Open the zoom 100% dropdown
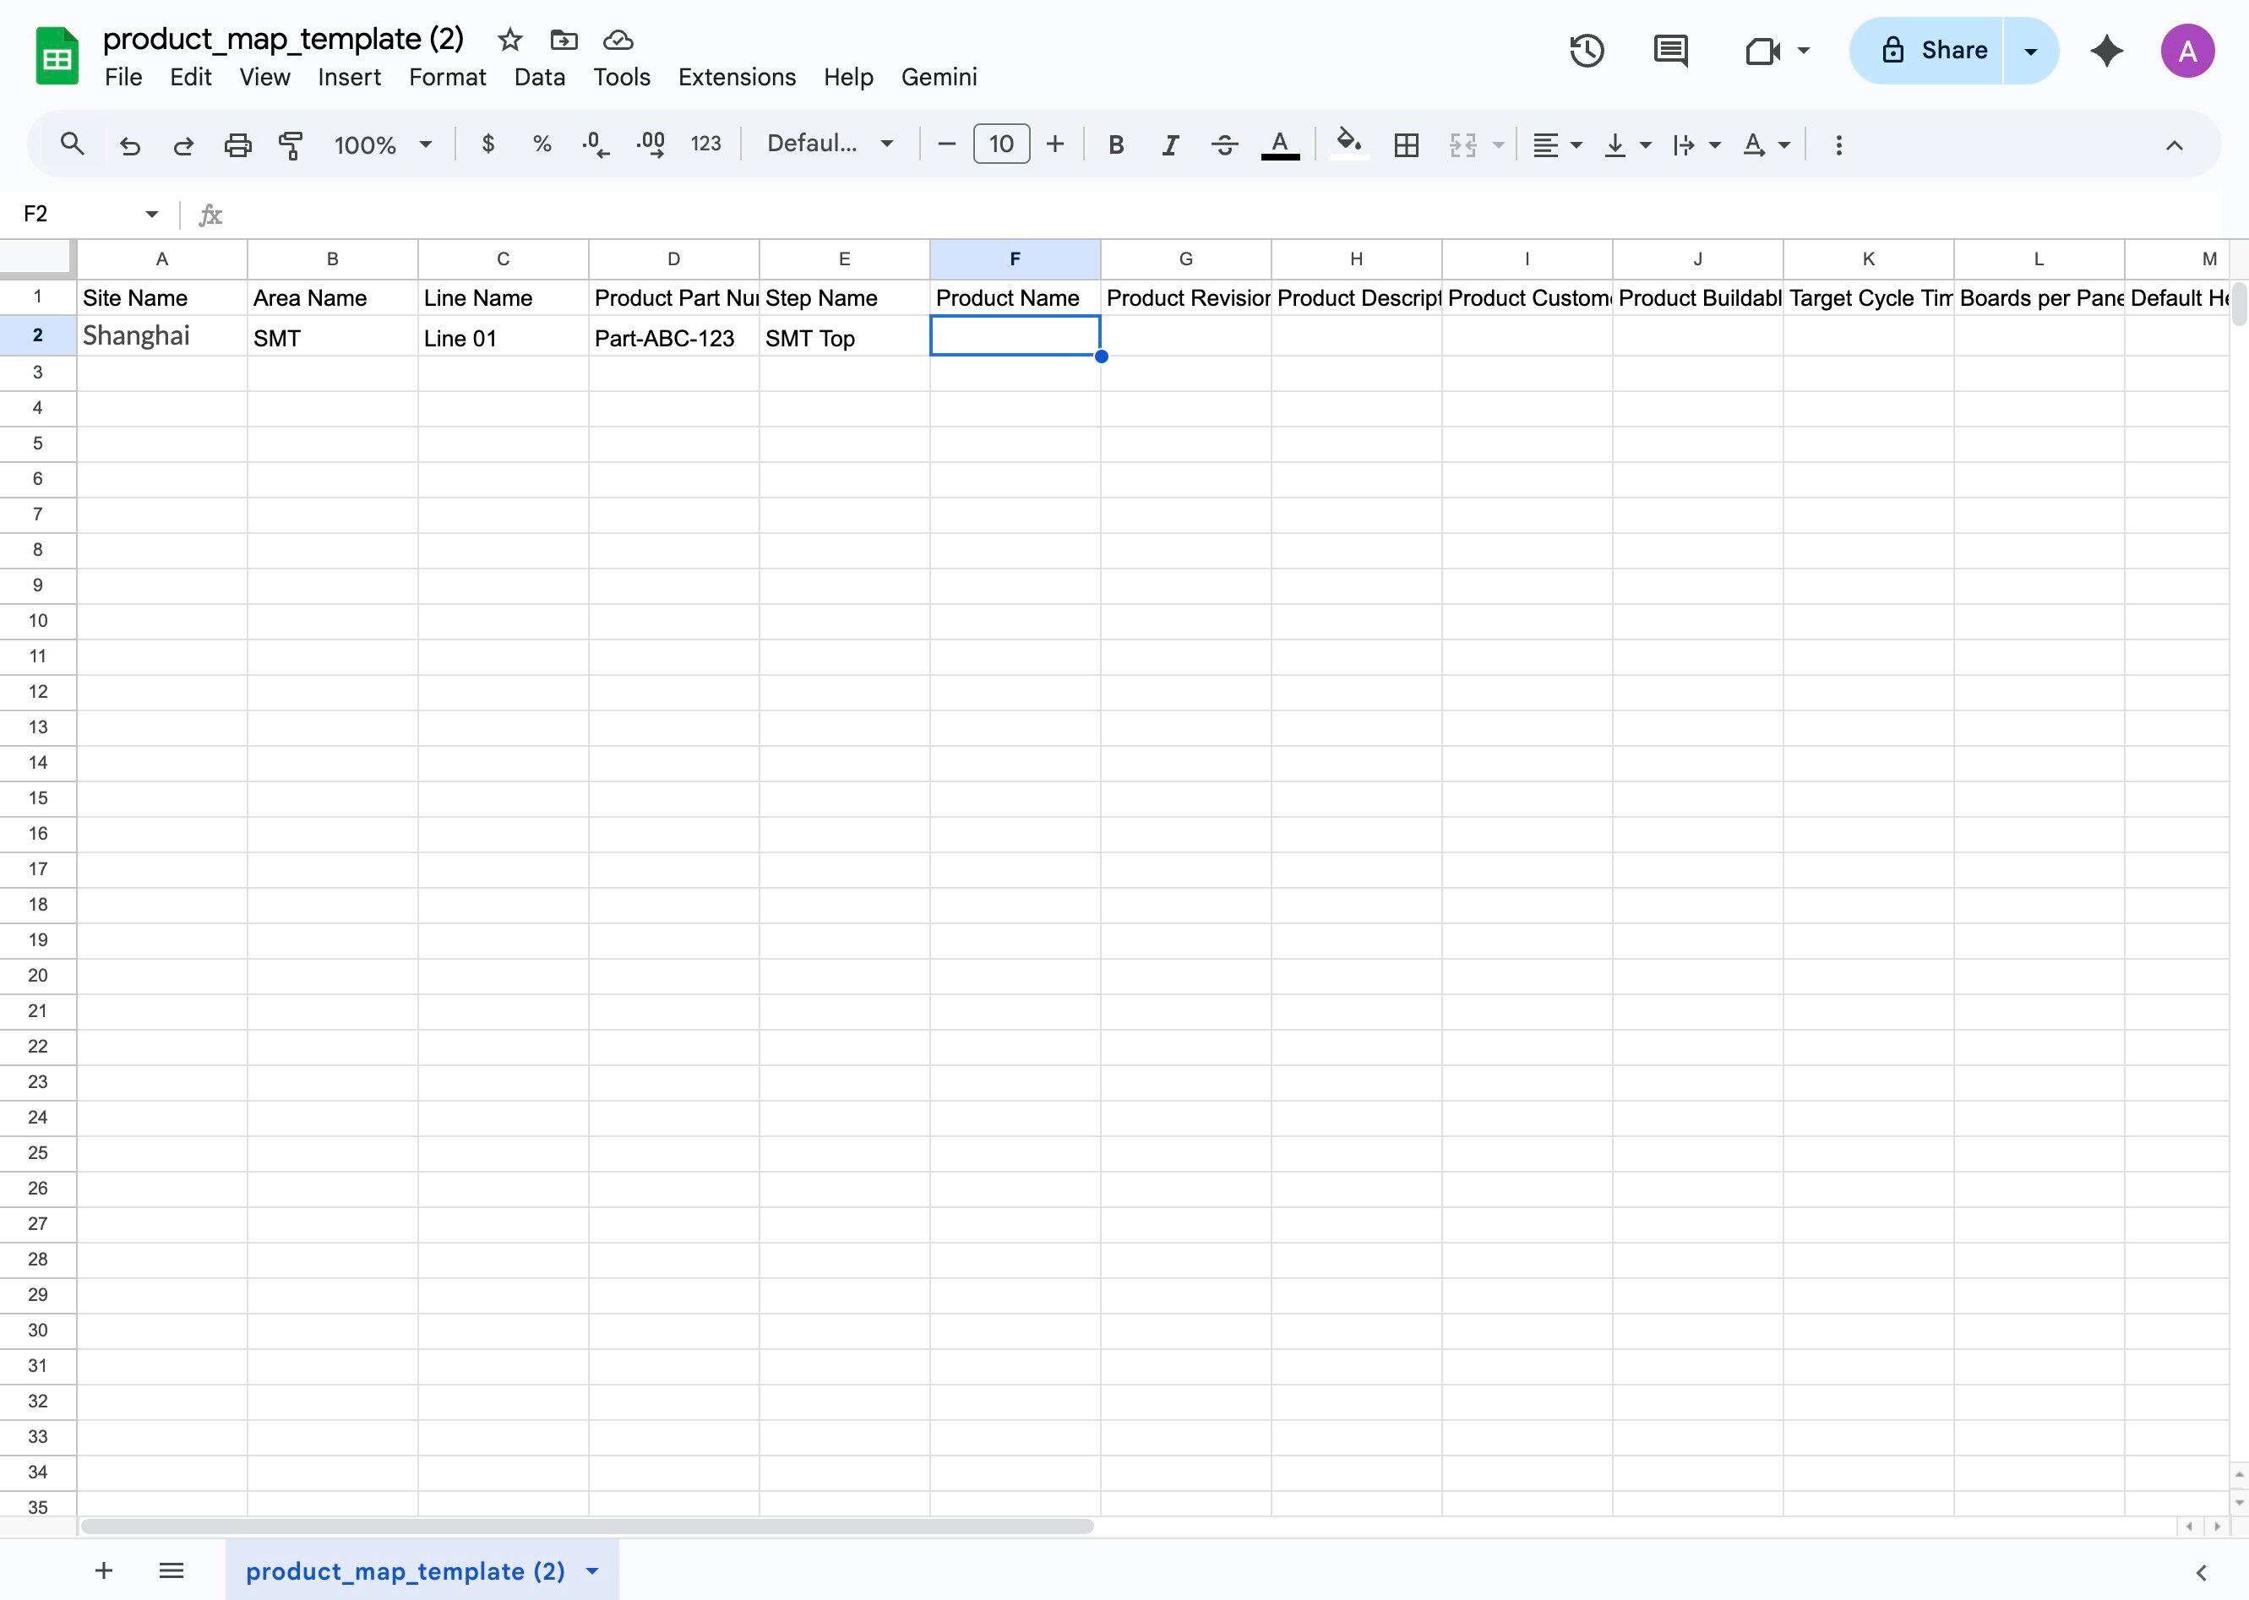The height and width of the screenshot is (1600, 2249). [x=382, y=144]
